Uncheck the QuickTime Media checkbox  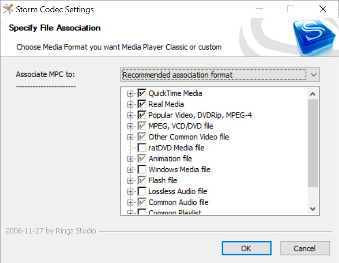point(142,93)
